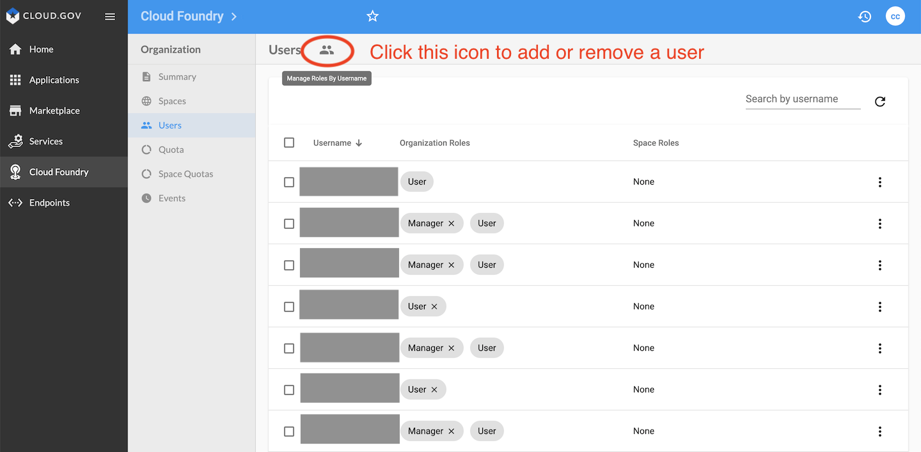Click the Manage Roles By Username icon
Screen dimensions: 921x452
point(327,50)
